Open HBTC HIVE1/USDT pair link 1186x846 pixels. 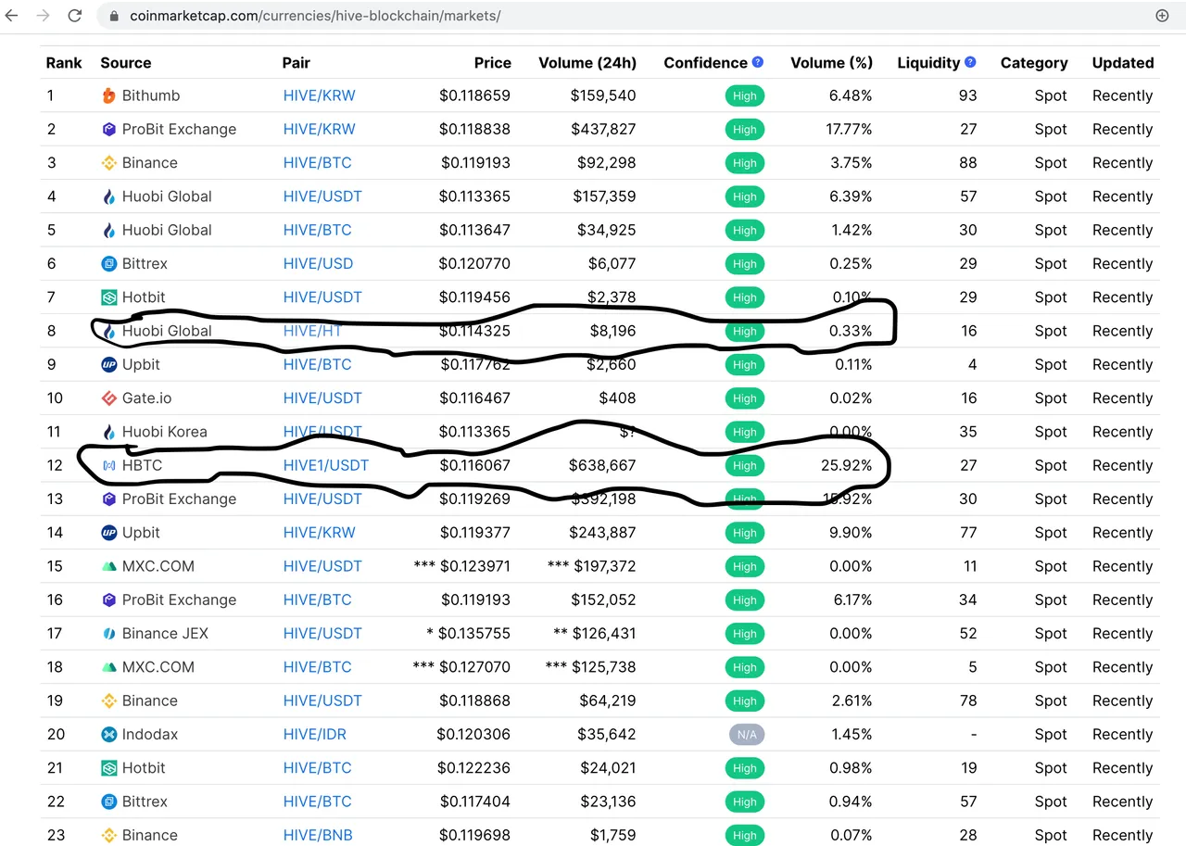pyautogui.click(x=326, y=465)
